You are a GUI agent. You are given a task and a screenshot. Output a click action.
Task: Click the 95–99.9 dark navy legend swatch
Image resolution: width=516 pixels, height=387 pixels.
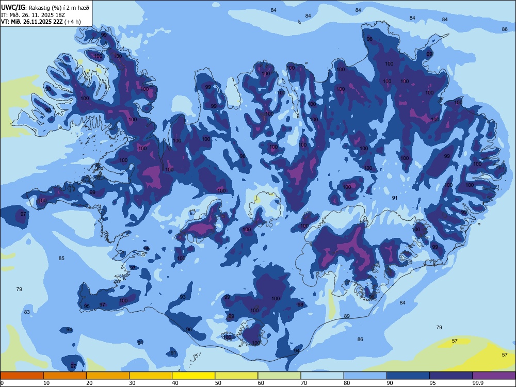coord(451,376)
